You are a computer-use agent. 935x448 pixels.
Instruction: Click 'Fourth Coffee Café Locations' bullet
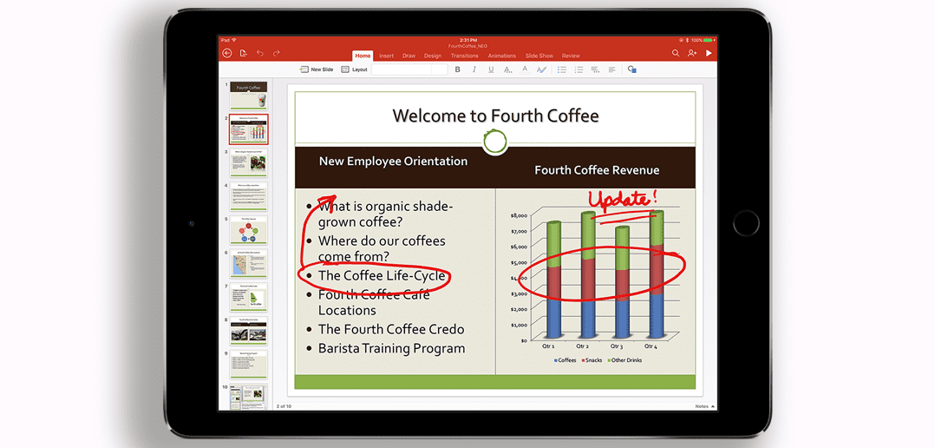pos(373,302)
